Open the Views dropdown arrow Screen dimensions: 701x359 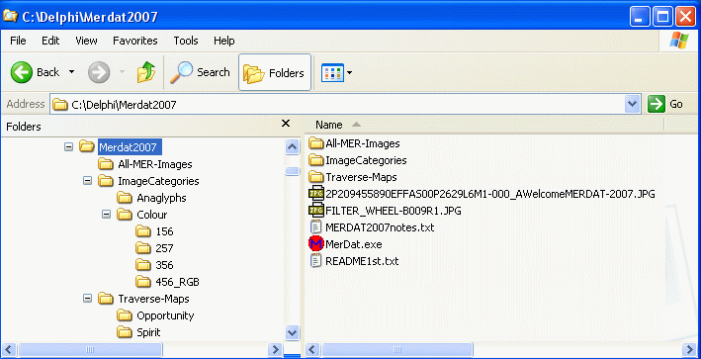(349, 72)
